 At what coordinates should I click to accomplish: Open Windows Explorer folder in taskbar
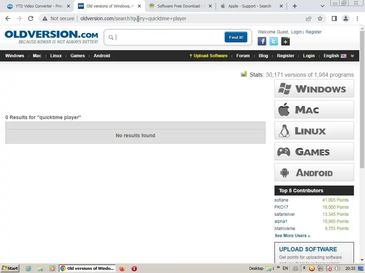(x=40, y=269)
